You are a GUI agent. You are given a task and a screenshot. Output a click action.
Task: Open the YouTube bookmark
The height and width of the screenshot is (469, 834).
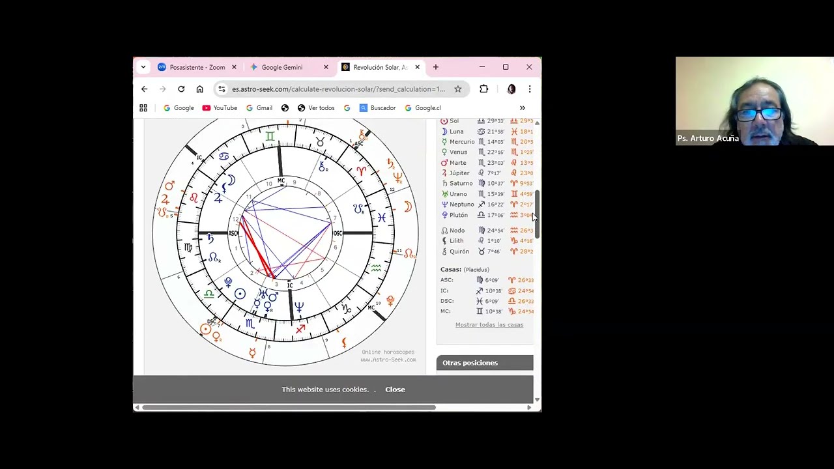click(220, 108)
